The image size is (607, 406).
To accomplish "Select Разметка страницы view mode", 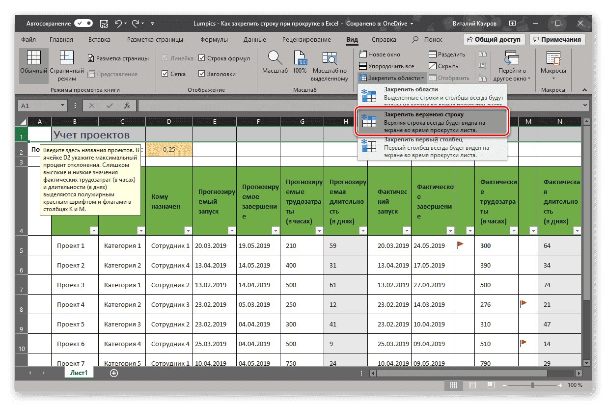I will [118, 57].
